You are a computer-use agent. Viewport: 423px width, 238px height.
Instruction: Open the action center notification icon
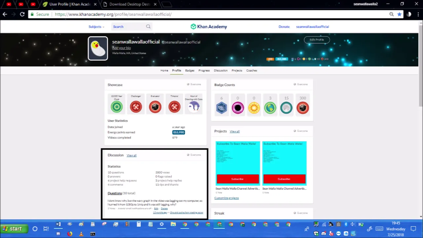(x=413, y=229)
